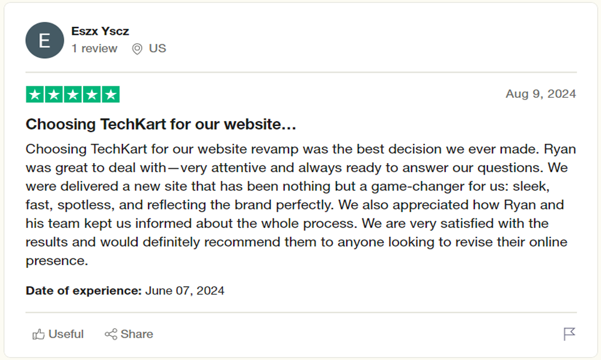Click the third green rating star
This screenshot has width=601, height=360.
tap(73, 94)
